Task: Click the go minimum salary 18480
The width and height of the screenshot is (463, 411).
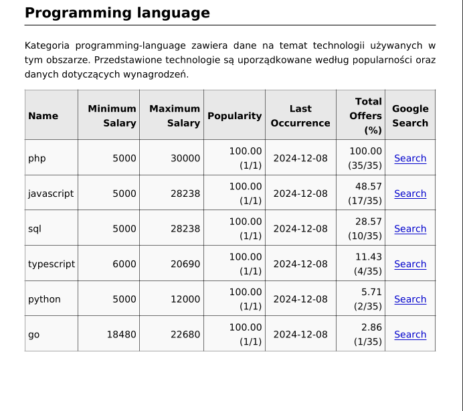Action: pos(121,334)
